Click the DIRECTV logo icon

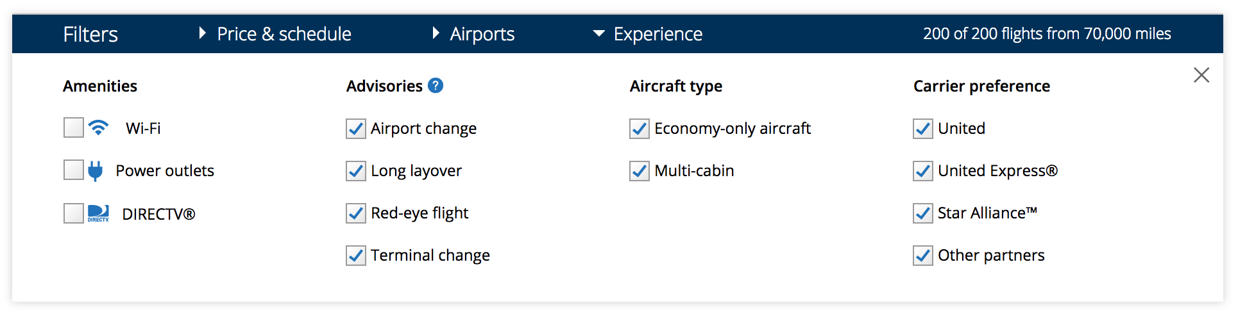[98, 213]
